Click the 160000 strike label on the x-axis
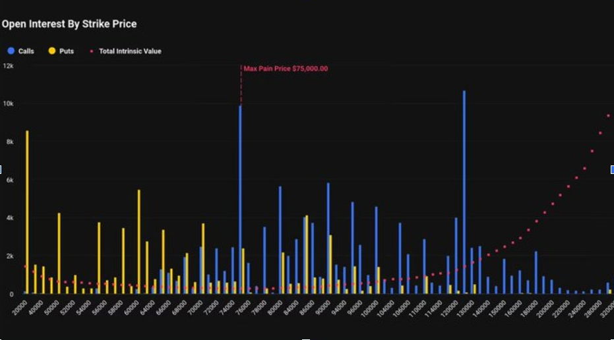 513,308
